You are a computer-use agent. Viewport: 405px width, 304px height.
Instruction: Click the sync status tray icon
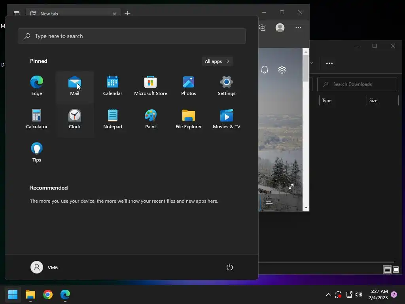(x=338, y=294)
